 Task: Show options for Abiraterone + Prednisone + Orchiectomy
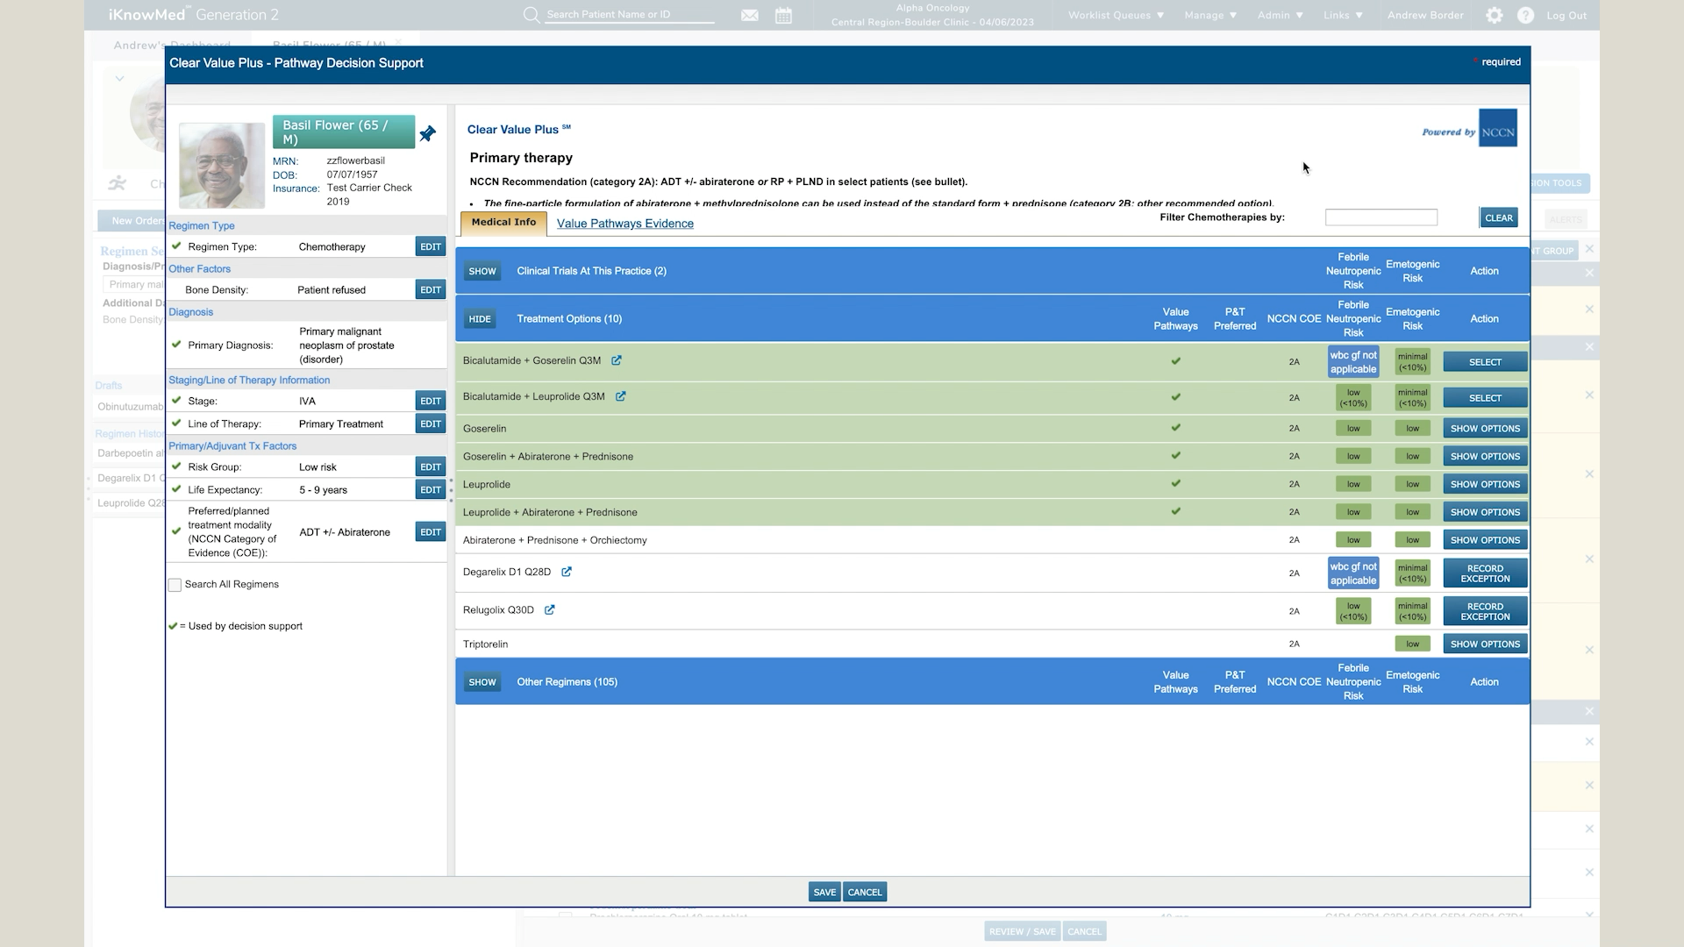1485,540
